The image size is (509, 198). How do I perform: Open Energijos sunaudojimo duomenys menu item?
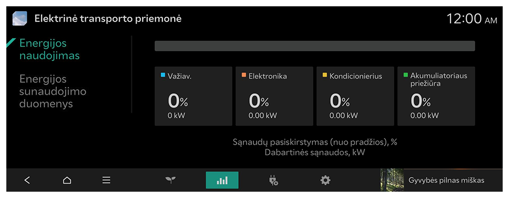click(x=53, y=92)
